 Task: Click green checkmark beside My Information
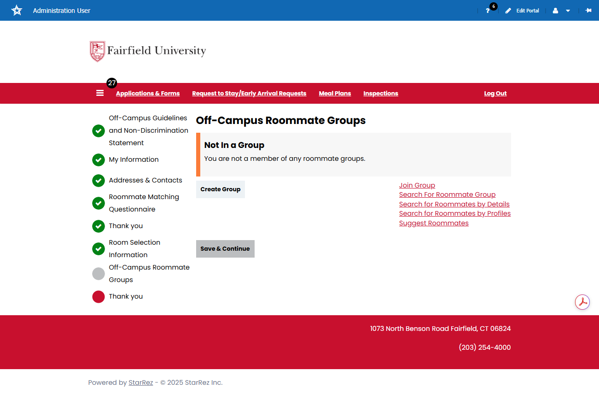(99, 160)
